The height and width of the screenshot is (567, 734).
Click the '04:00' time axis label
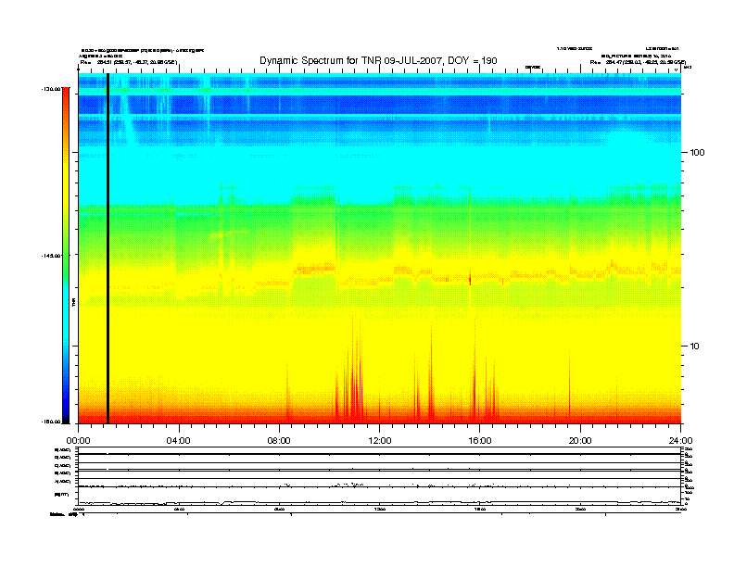(178, 441)
